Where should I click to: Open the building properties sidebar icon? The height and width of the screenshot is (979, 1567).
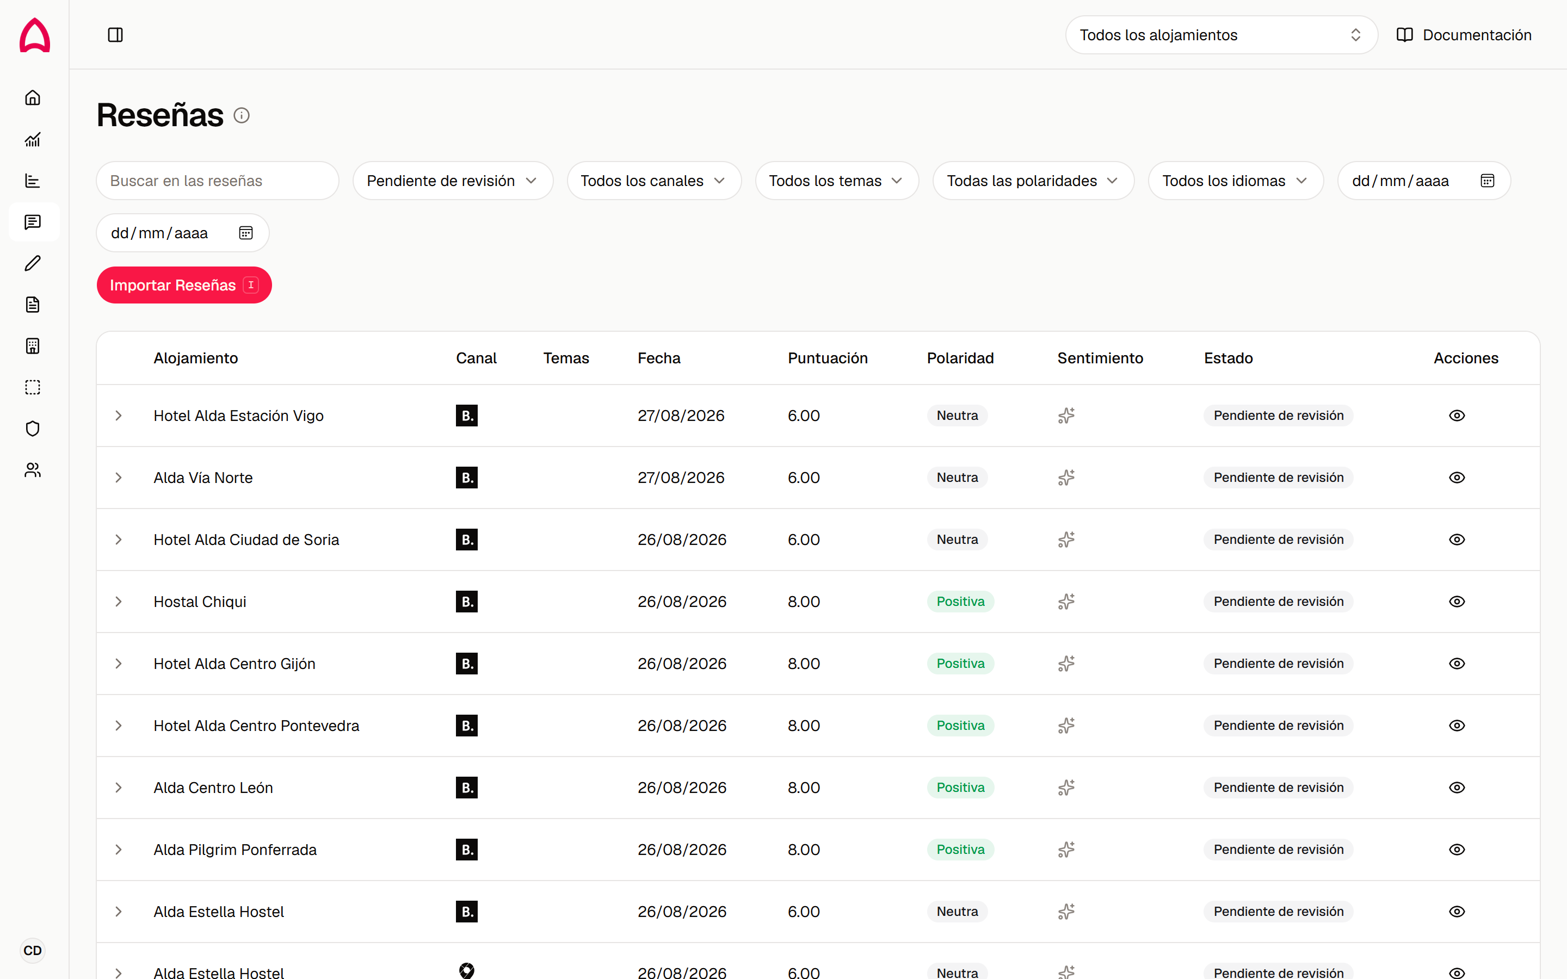pos(33,346)
